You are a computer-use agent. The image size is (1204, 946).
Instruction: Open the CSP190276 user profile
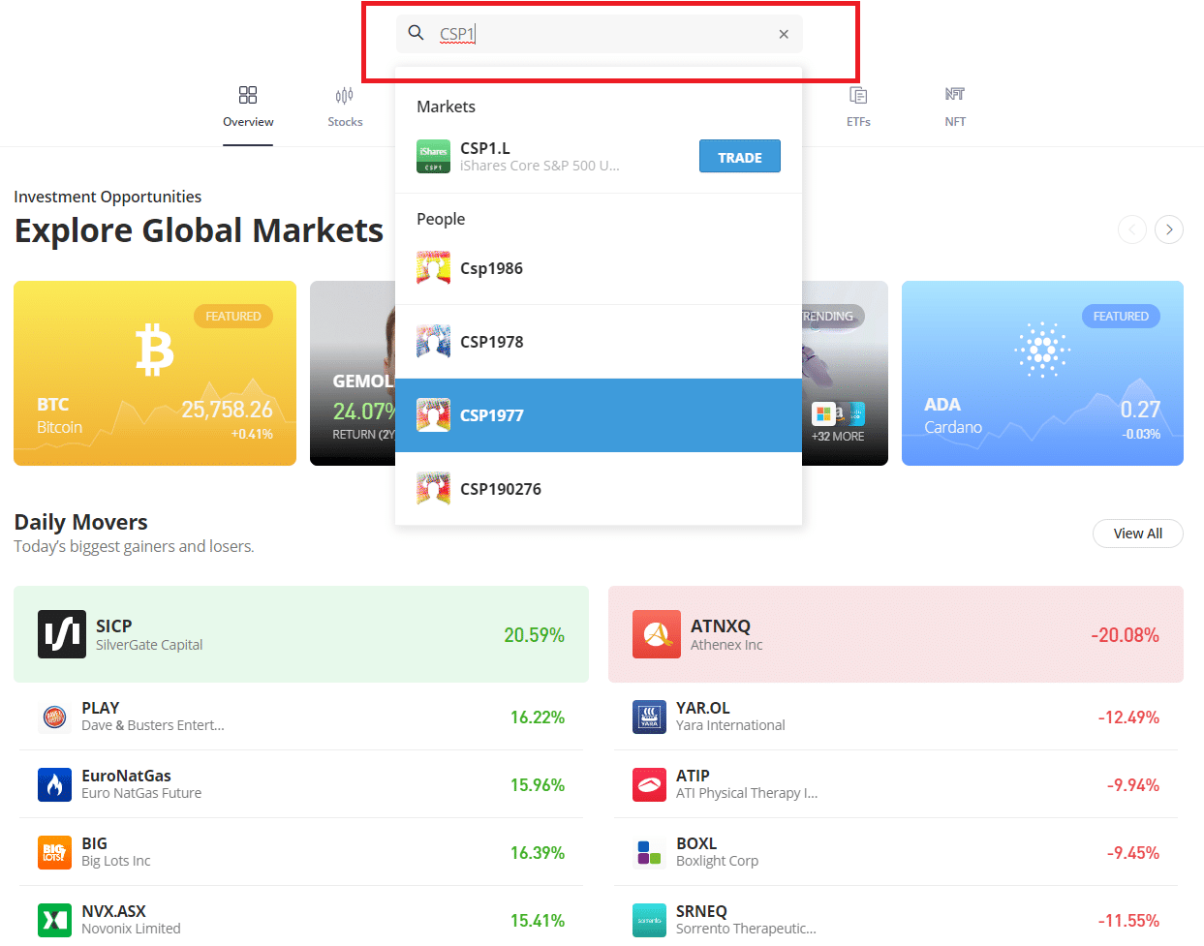tap(599, 489)
